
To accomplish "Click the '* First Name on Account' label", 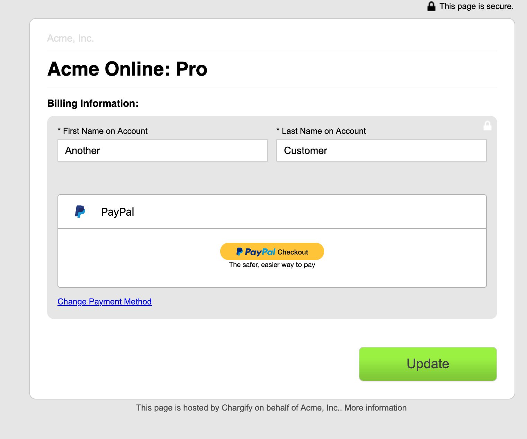I will (x=102, y=131).
